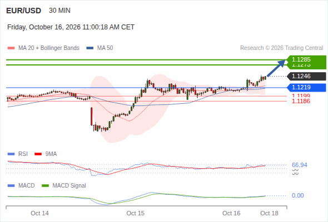Click the Research © 2026 Trading Central credit
The width and height of the screenshot is (328, 222).
281,48
